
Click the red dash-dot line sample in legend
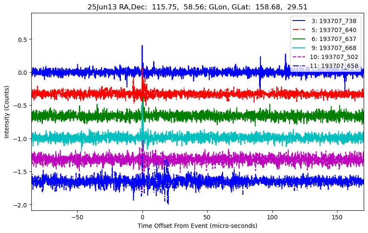pyautogui.click(x=299, y=29)
